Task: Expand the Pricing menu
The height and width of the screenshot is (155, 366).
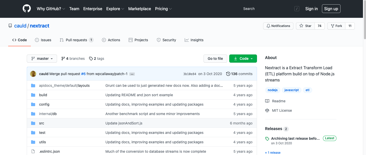Action: (164, 9)
